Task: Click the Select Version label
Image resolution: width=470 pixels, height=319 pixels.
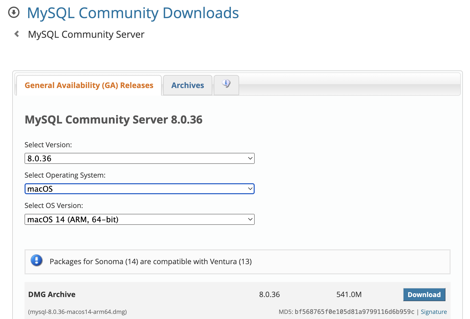Action: click(48, 145)
